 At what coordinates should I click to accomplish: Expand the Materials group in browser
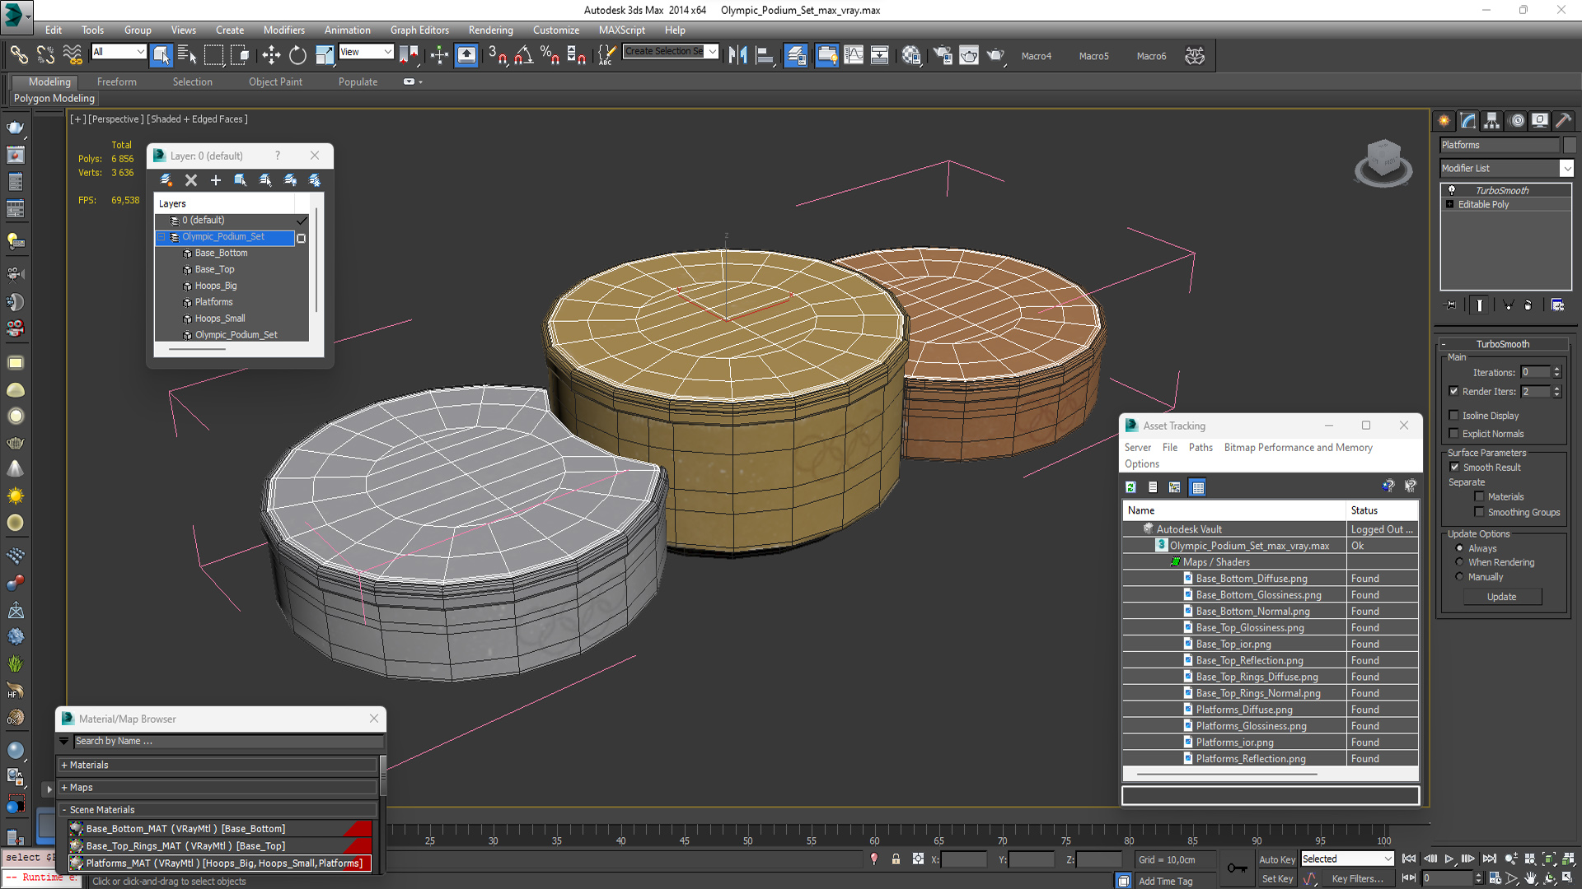(x=64, y=765)
